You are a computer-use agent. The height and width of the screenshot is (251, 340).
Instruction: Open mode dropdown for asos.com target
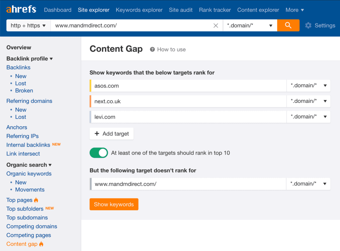308,86
